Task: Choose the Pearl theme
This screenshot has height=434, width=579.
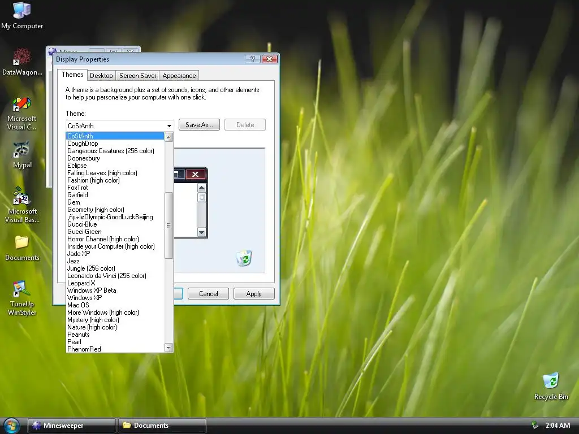Action: pos(115,342)
